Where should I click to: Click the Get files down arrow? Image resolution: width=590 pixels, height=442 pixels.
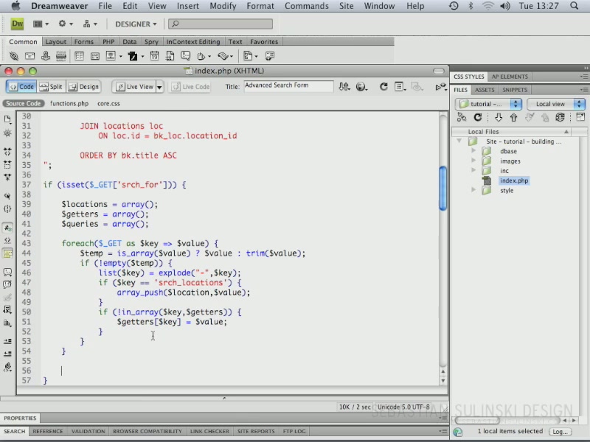tap(499, 117)
